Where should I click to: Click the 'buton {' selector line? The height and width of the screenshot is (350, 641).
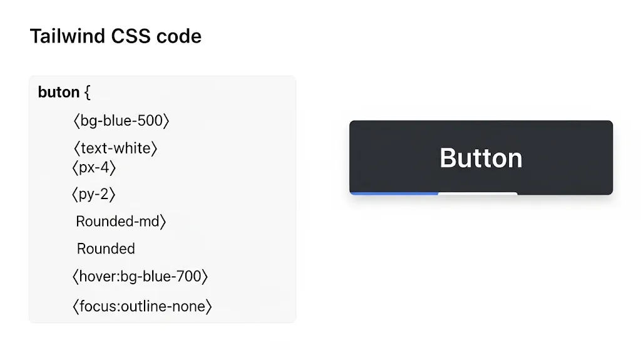point(64,92)
